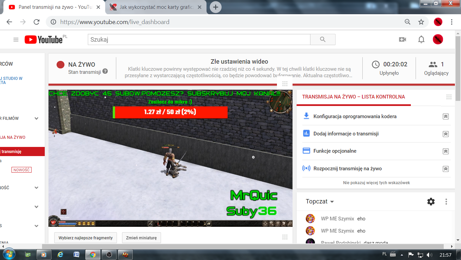Click the grid handle on the checklist panel

point(449,97)
